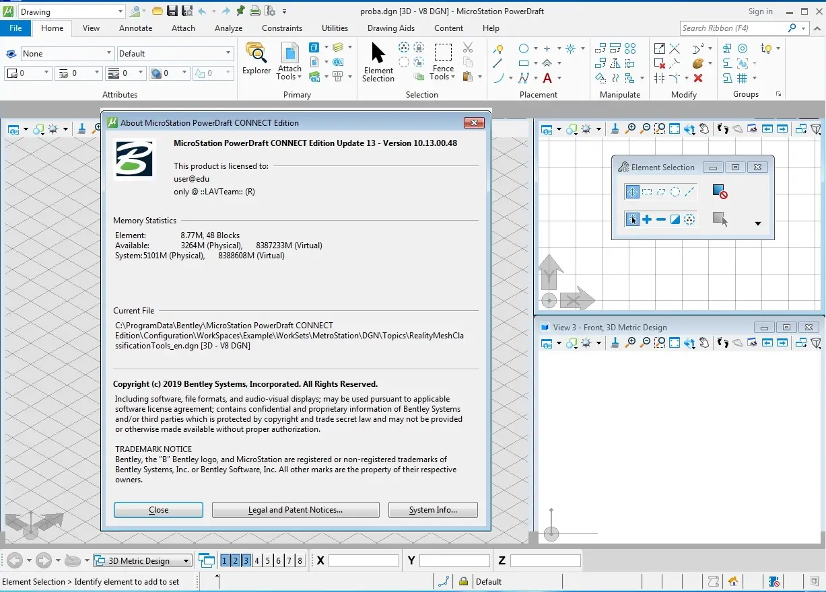Choose Add mode plus icon in Element Selection
Screen dimensions: 826x592
pyautogui.click(x=647, y=219)
